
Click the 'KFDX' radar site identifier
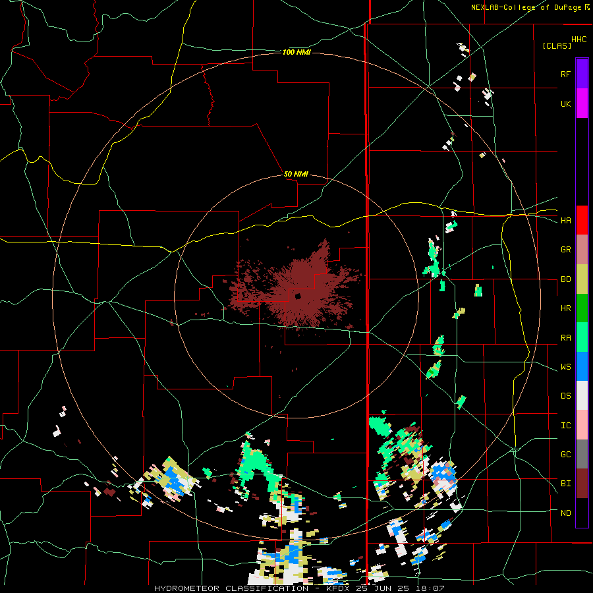point(337,588)
